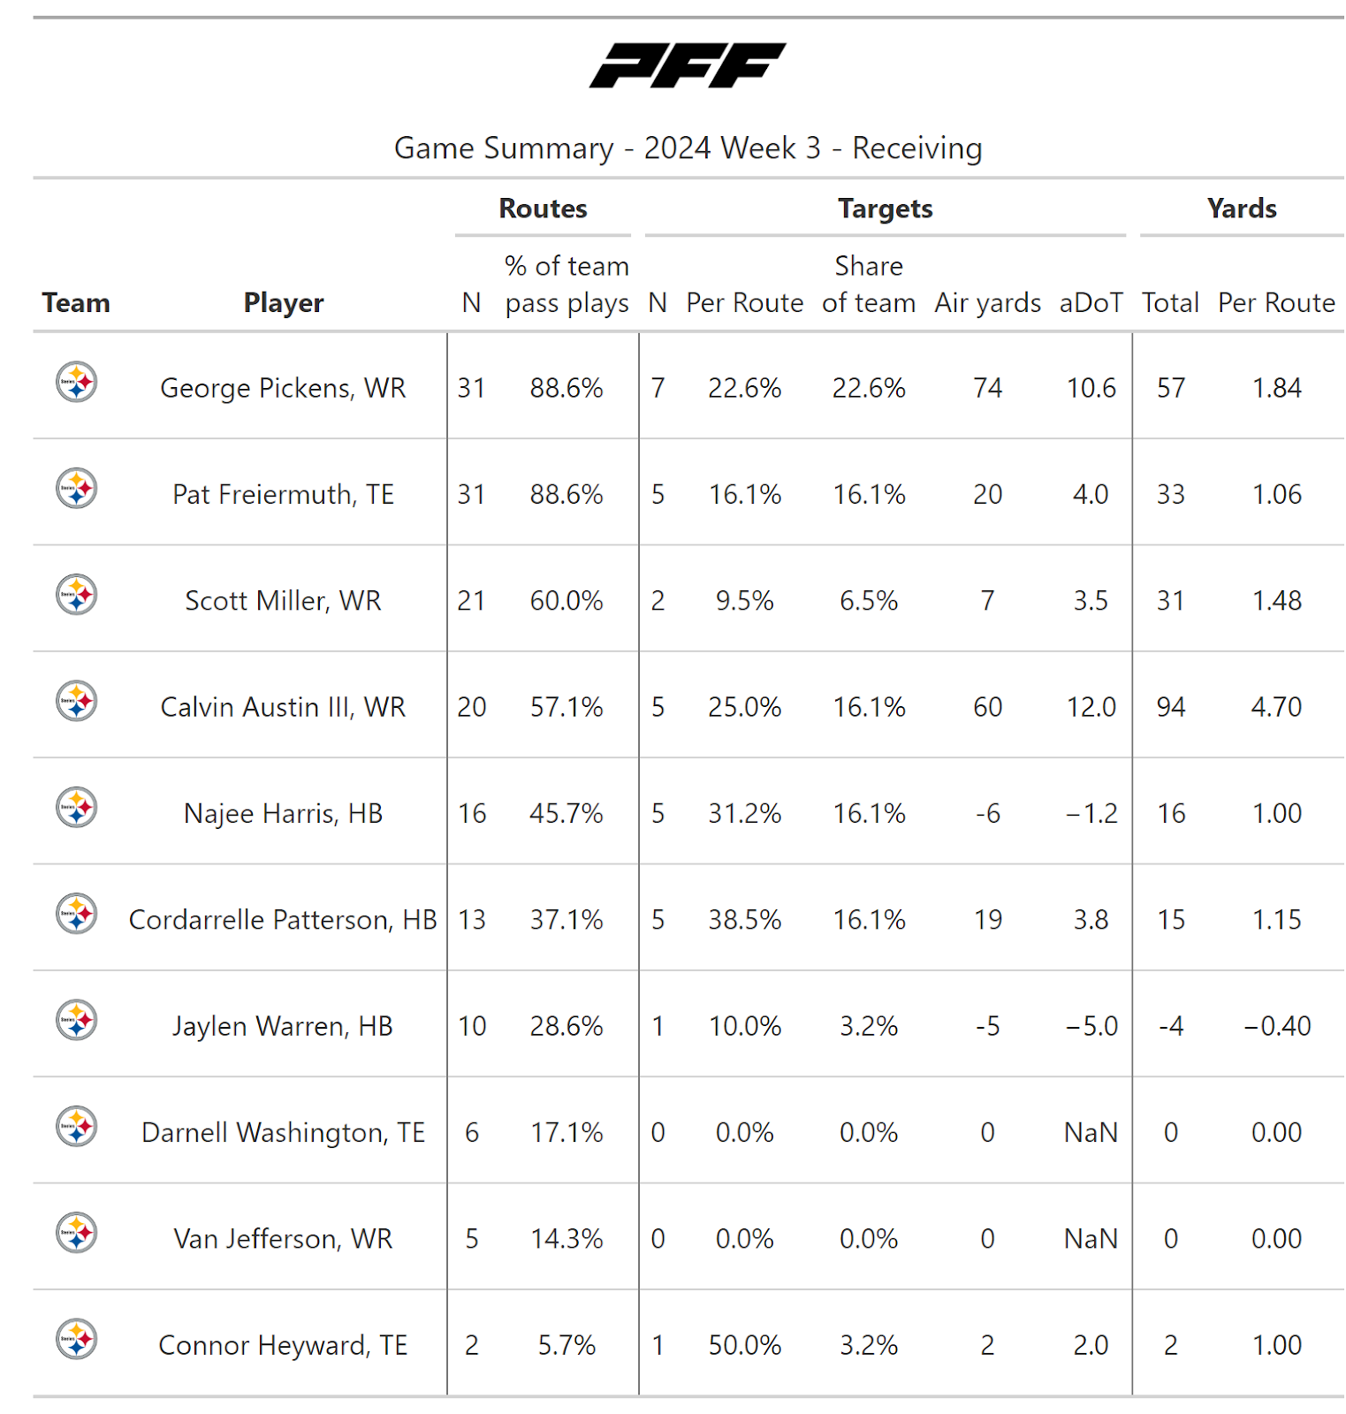
Task: Select the George Pickens, WR player name
Action: click(283, 388)
